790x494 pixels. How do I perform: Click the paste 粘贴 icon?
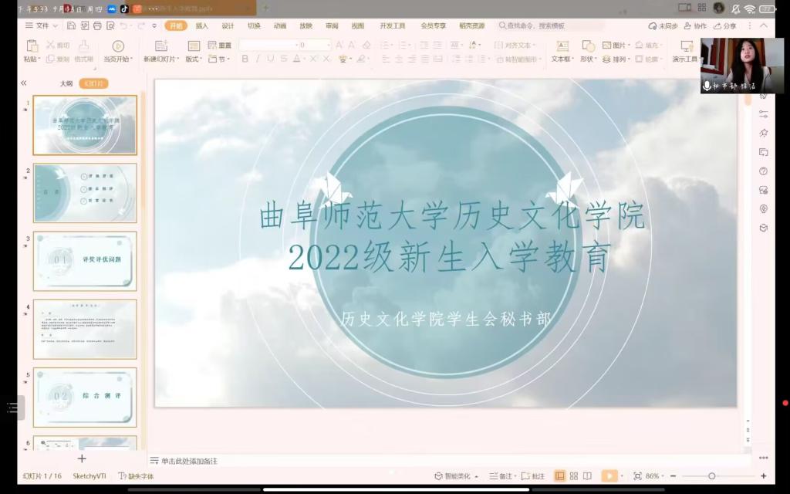(x=32, y=46)
